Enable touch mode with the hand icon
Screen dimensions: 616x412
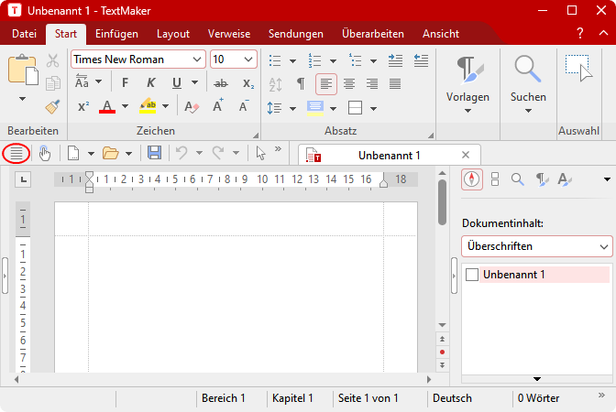point(44,153)
